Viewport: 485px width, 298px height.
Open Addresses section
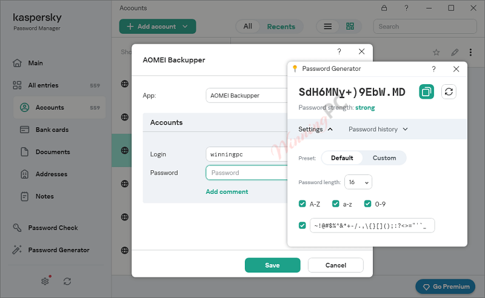[x=44, y=174]
